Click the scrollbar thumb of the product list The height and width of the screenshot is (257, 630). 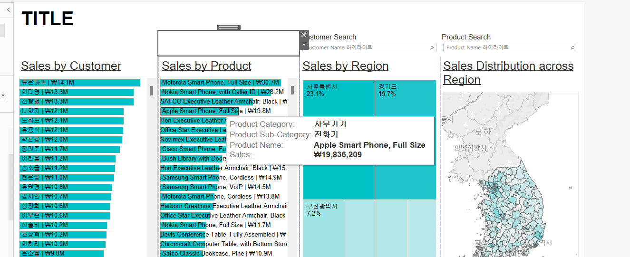coord(292,90)
